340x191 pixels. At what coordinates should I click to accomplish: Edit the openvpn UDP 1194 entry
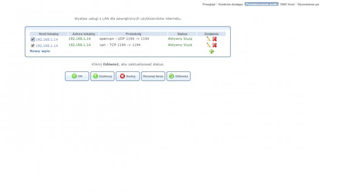click(x=208, y=39)
